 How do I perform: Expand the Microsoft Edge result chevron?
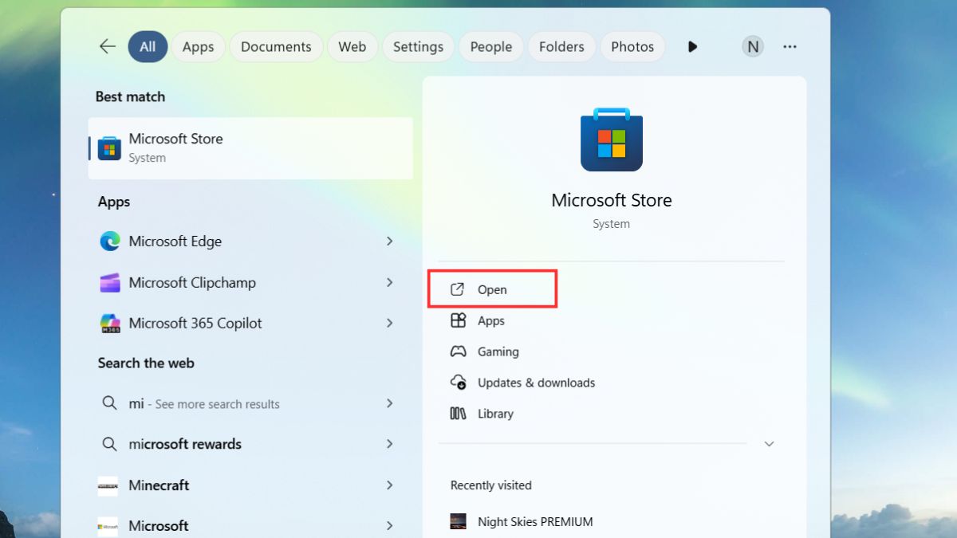click(x=390, y=241)
